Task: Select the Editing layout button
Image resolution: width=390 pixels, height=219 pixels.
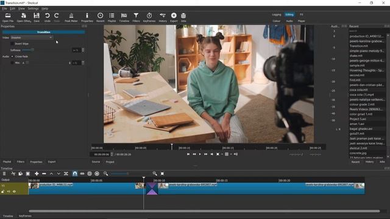Action: pos(289,15)
